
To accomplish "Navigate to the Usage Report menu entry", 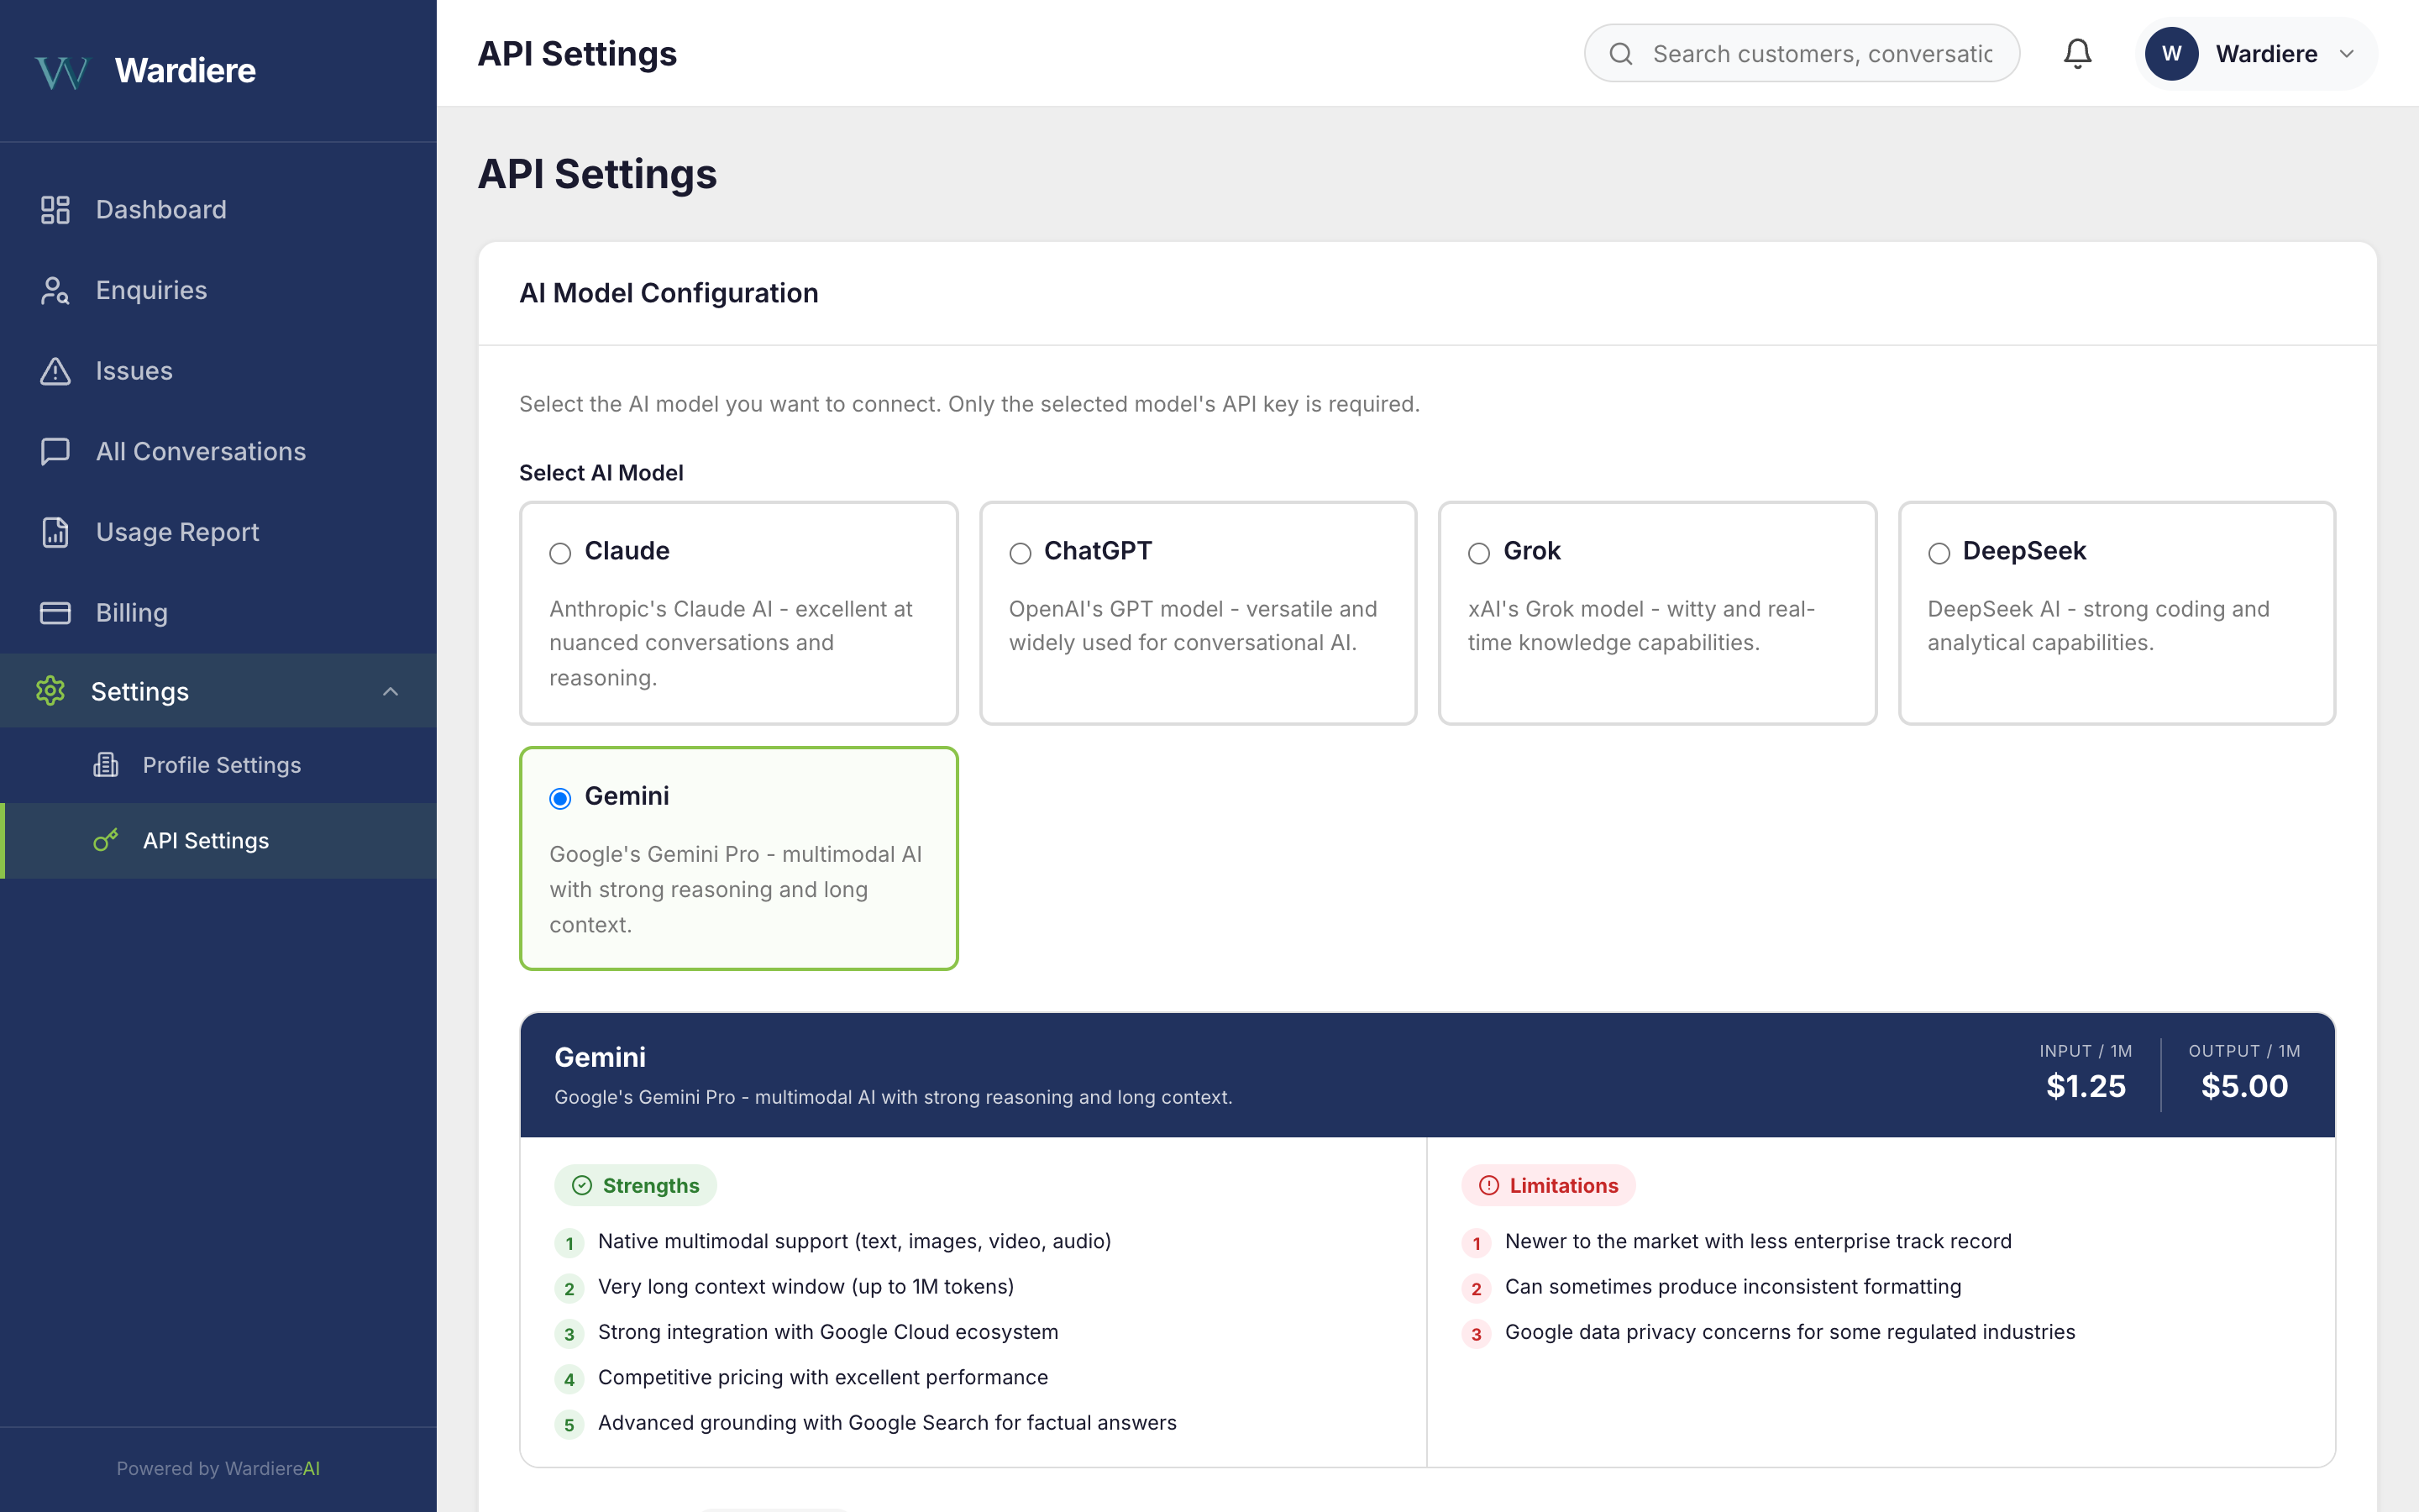I will pyautogui.click(x=176, y=532).
